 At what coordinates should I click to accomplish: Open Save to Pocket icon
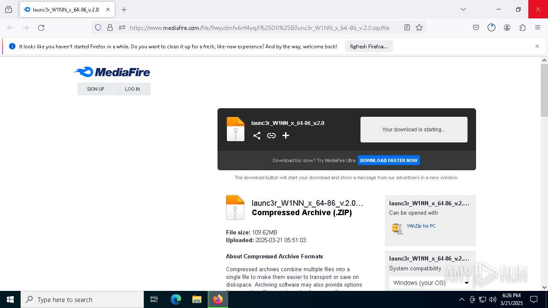pos(476,28)
